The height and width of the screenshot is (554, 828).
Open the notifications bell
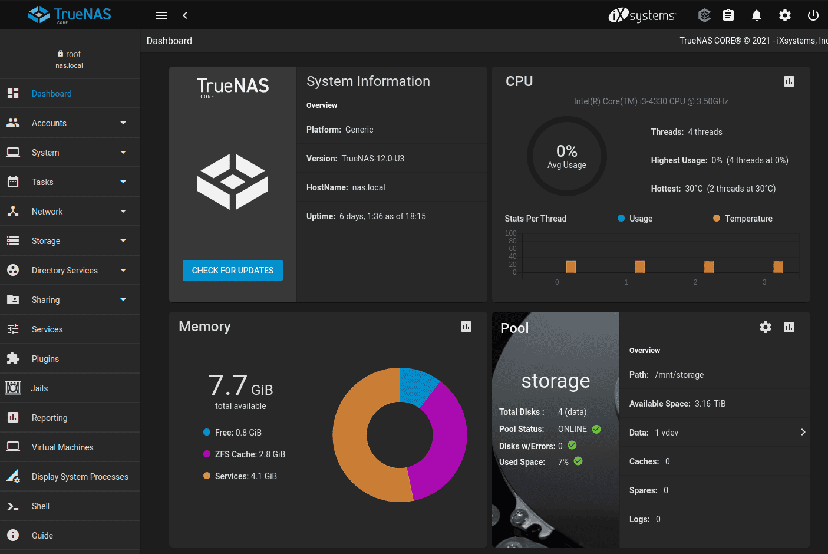click(x=757, y=15)
